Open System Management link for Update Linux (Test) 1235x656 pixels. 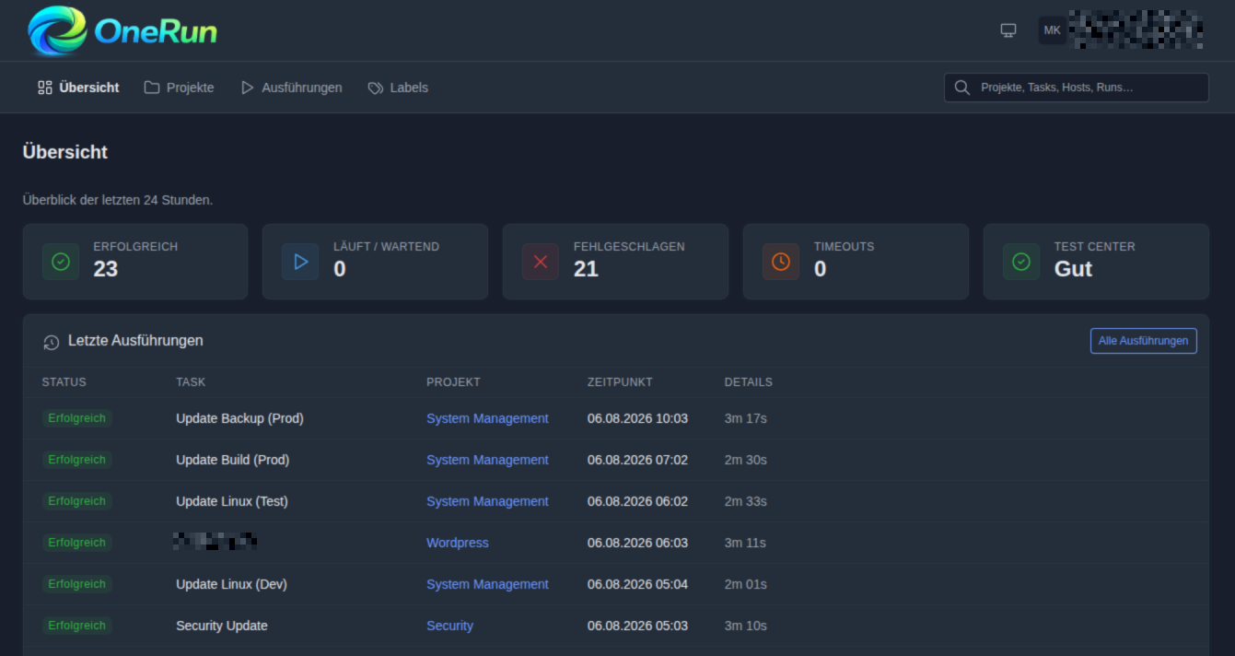pos(487,501)
